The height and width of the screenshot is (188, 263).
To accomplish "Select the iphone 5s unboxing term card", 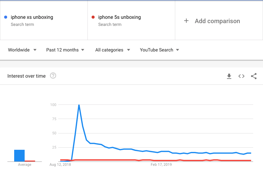I will pos(131,20).
